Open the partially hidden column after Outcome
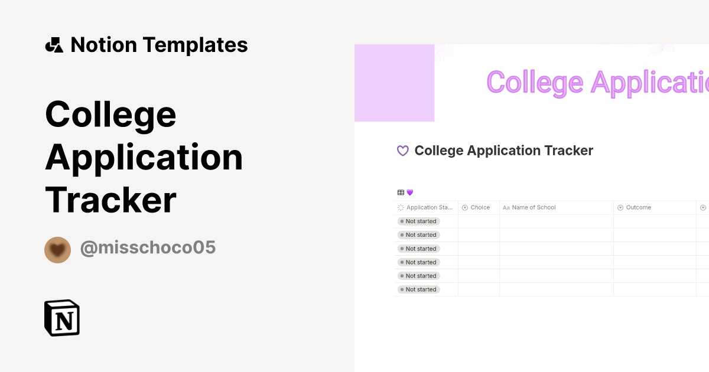This screenshot has height=372, width=709. [x=703, y=208]
